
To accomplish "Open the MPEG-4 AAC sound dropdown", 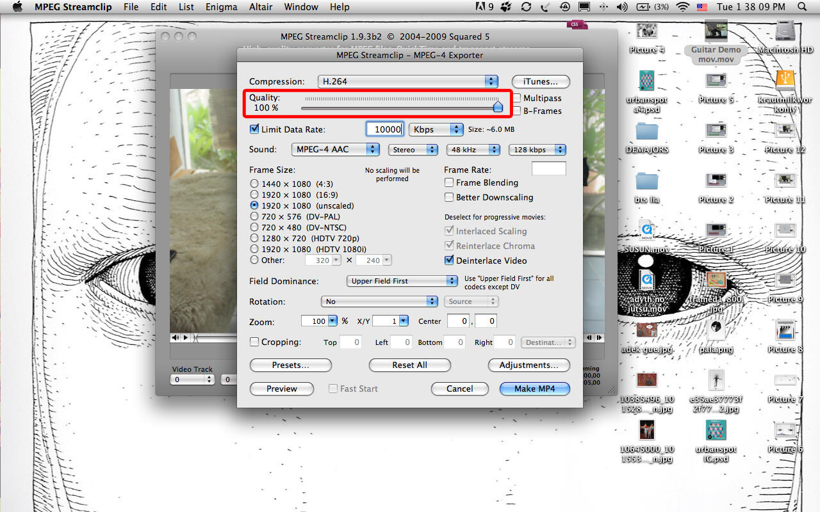I will [x=335, y=149].
